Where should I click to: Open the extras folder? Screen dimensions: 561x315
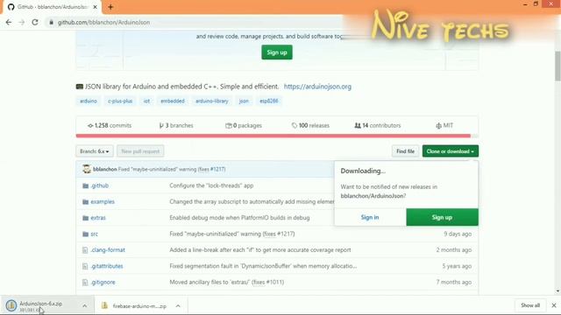coord(98,218)
